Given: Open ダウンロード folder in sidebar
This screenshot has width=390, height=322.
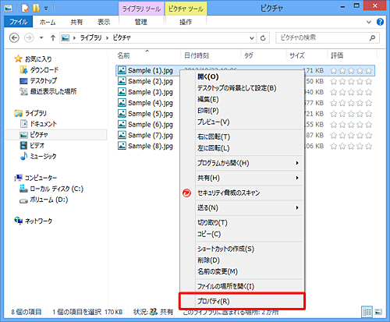Looking at the screenshot, I should coord(39,69).
